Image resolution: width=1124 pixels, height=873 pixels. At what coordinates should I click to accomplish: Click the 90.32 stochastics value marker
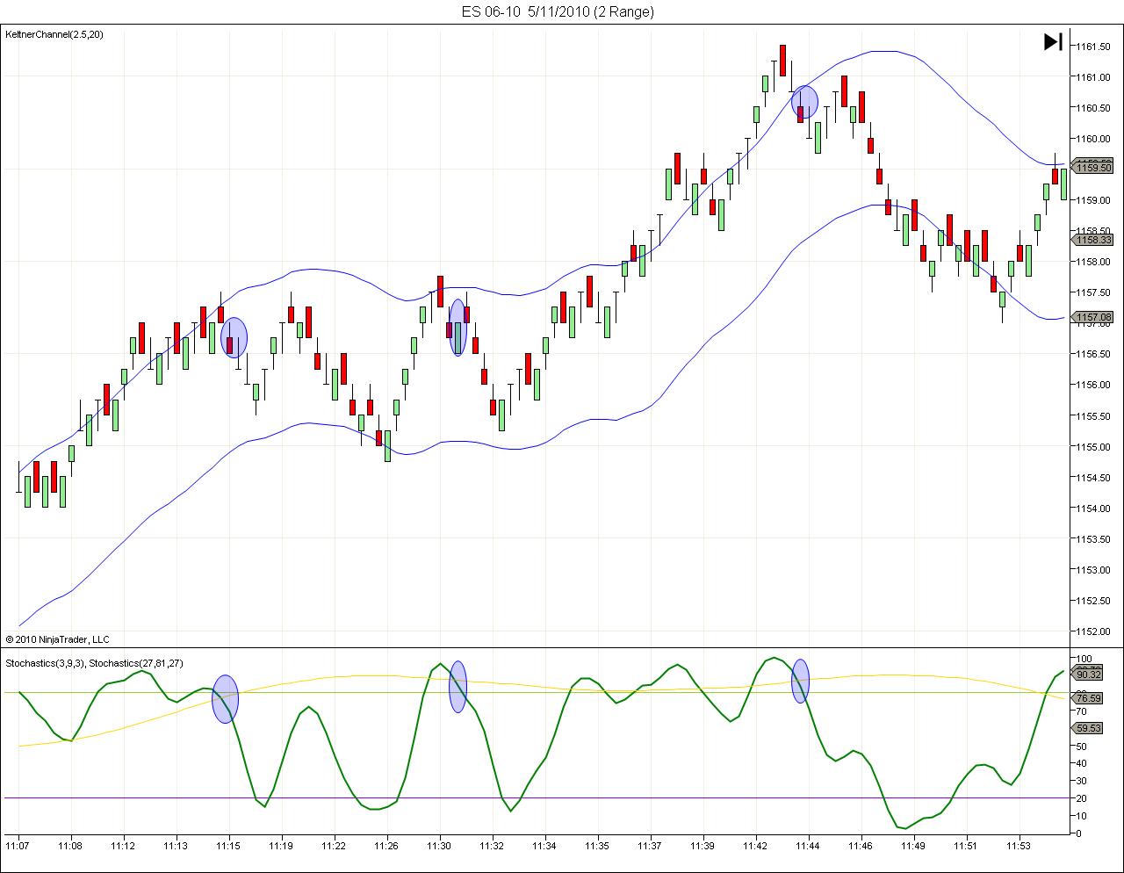tap(1088, 674)
